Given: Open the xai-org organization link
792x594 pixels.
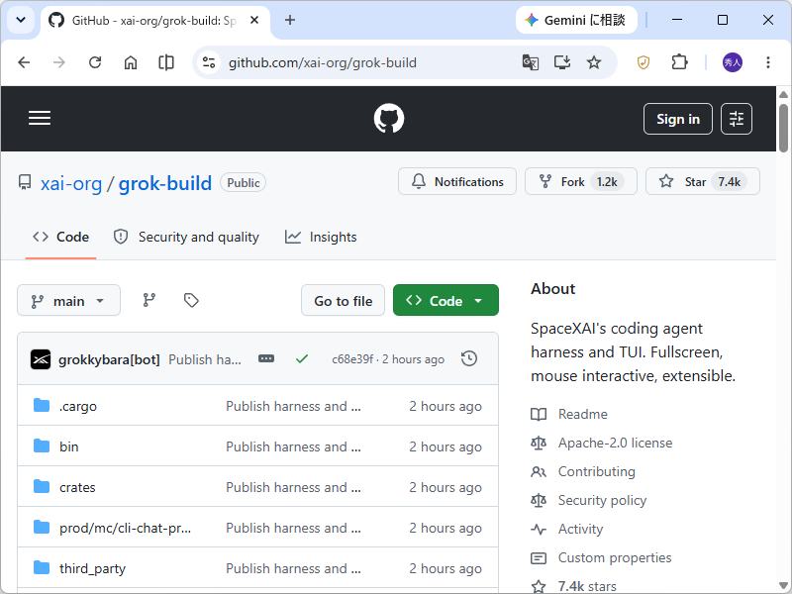Looking at the screenshot, I should [71, 183].
